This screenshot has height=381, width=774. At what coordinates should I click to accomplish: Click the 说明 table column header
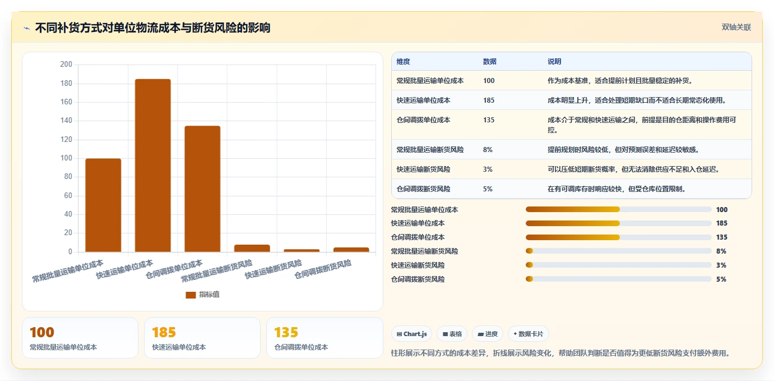[x=554, y=62]
